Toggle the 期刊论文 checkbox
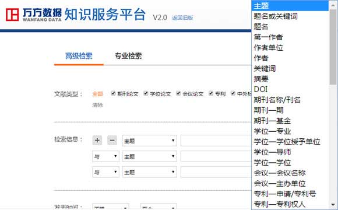Viewport: 338px width, 210px height. click(x=113, y=93)
